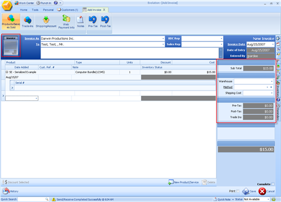Toggle the Complete checkbox
281x202 pixels.
(x=273, y=184)
